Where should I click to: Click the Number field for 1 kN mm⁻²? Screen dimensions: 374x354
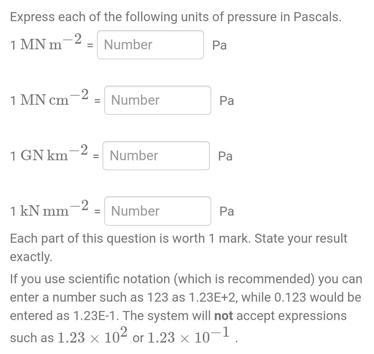(157, 211)
